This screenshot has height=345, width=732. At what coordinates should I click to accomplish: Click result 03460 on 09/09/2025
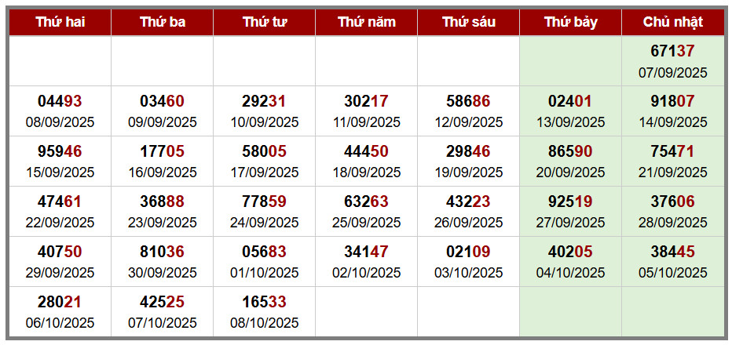(x=162, y=111)
